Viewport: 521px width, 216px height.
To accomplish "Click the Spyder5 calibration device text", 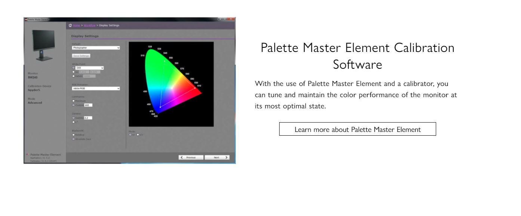I will click(34, 90).
